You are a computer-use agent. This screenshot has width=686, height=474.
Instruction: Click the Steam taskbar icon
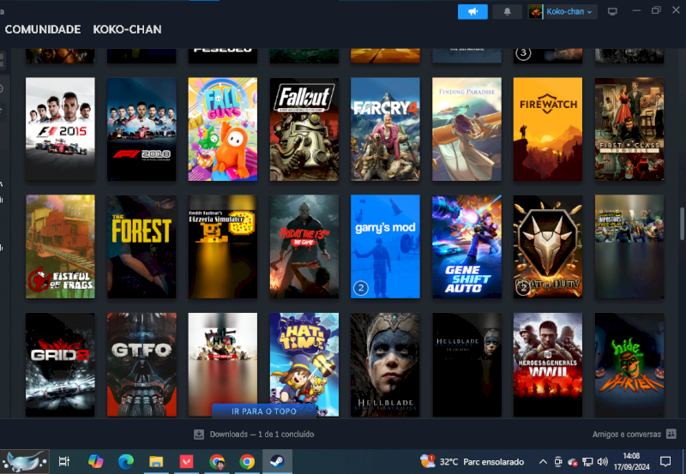tap(277, 461)
